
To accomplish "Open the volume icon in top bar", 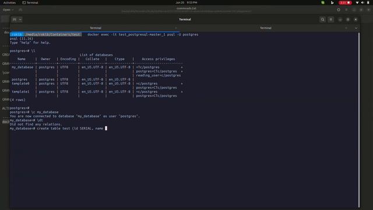I will [363, 2].
